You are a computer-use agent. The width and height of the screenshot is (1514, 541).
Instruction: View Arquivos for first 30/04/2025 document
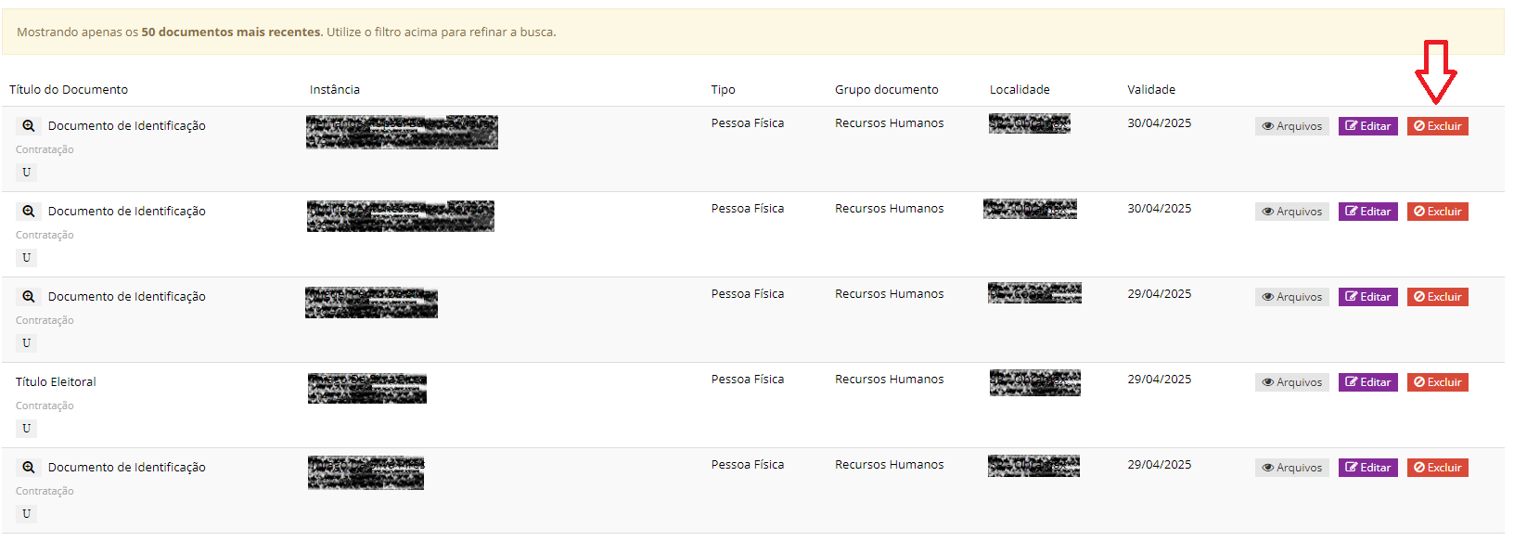tap(1291, 126)
